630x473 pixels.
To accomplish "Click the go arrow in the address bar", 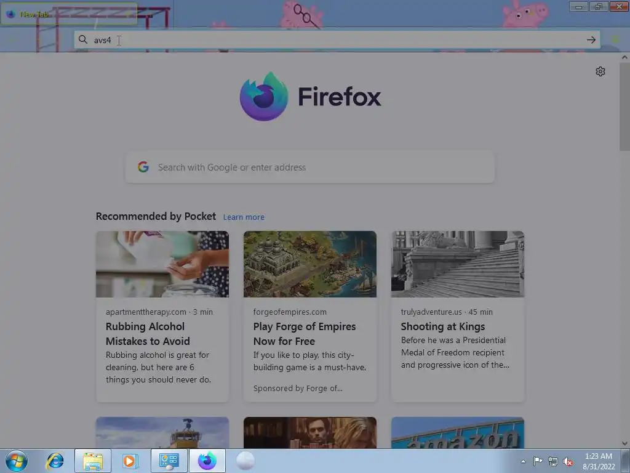I will (591, 40).
